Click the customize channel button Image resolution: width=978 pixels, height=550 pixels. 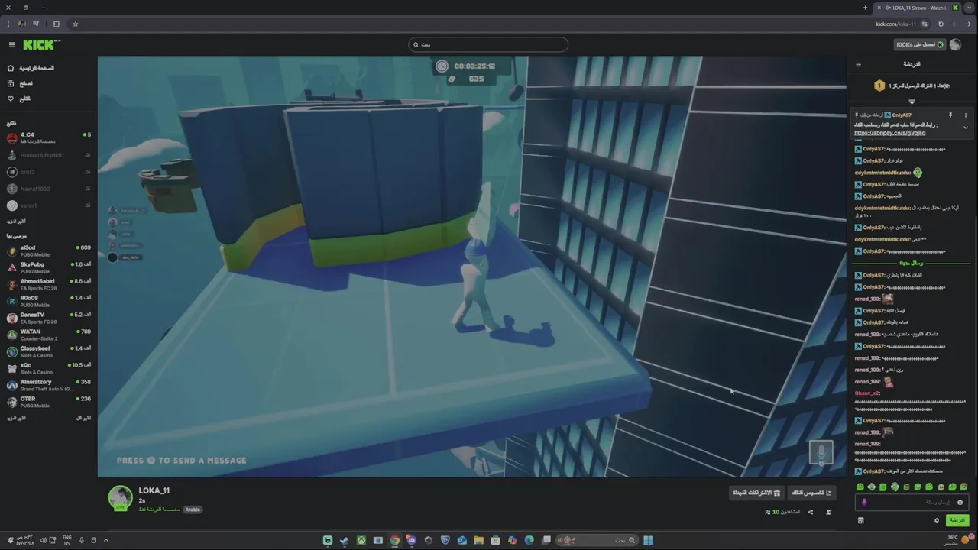click(x=811, y=493)
